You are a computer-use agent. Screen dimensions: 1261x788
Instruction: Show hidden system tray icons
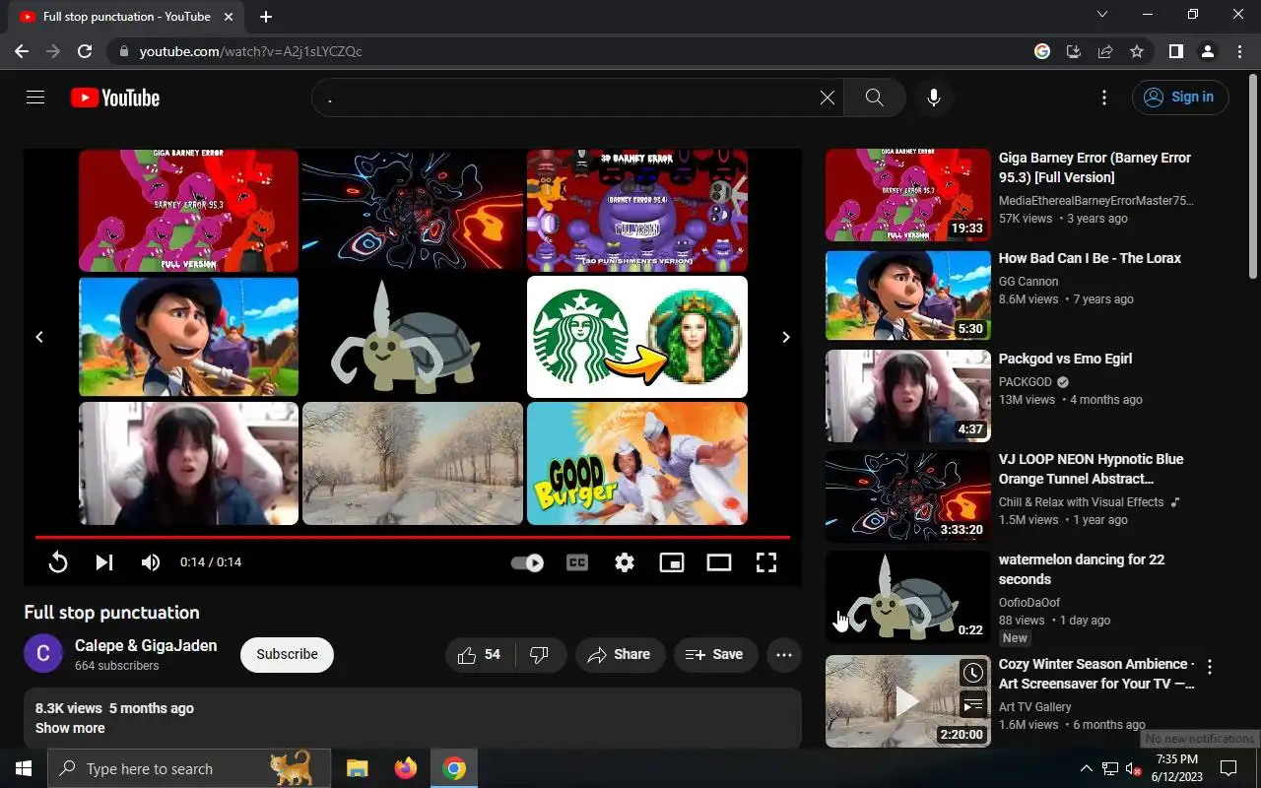point(1087,768)
